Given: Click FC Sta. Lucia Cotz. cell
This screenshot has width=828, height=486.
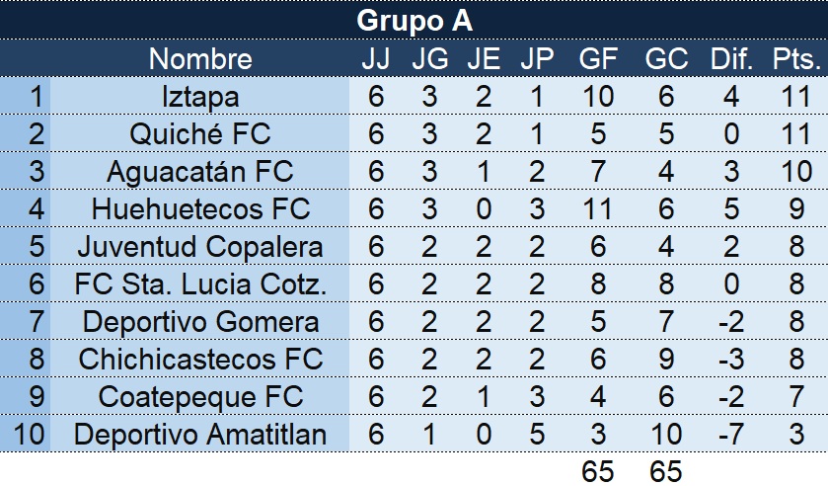Looking at the screenshot, I should [x=200, y=283].
